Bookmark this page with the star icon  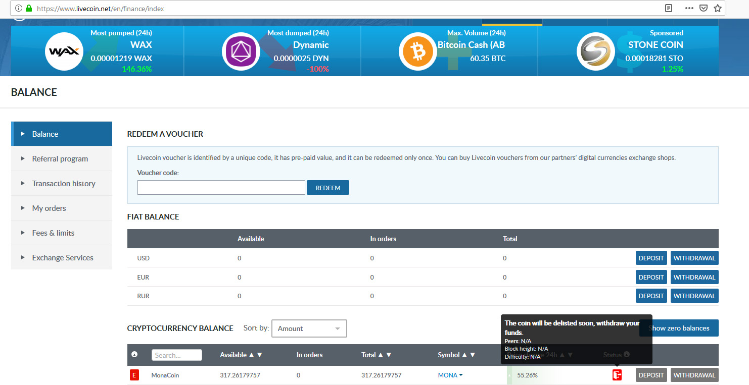point(717,8)
